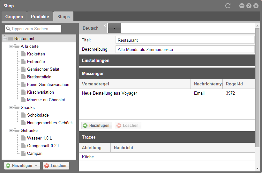Click the Getränke folder icon
The height and width of the screenshot is (173, 262).
pyautogui.click(x=17, y=130)
